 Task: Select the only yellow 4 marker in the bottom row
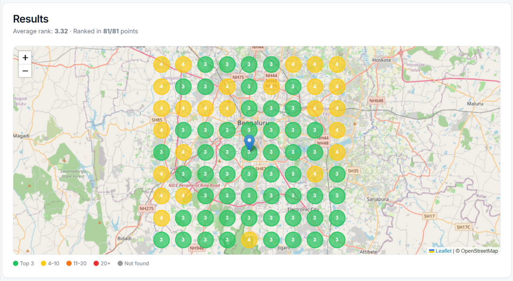tap(249, 240)
